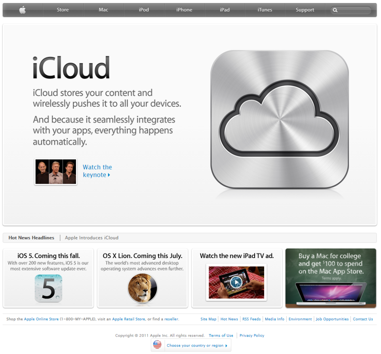The width and height of the screenshot is (381, 354).
Task: Visit the Apple Online Store link
Action: (x=41, y=319)
